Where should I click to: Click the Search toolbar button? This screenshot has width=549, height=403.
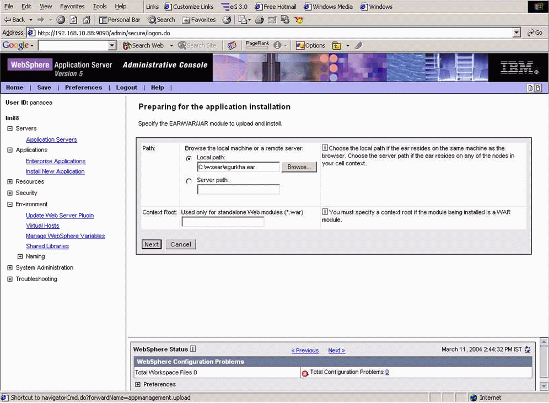[161, 20]
